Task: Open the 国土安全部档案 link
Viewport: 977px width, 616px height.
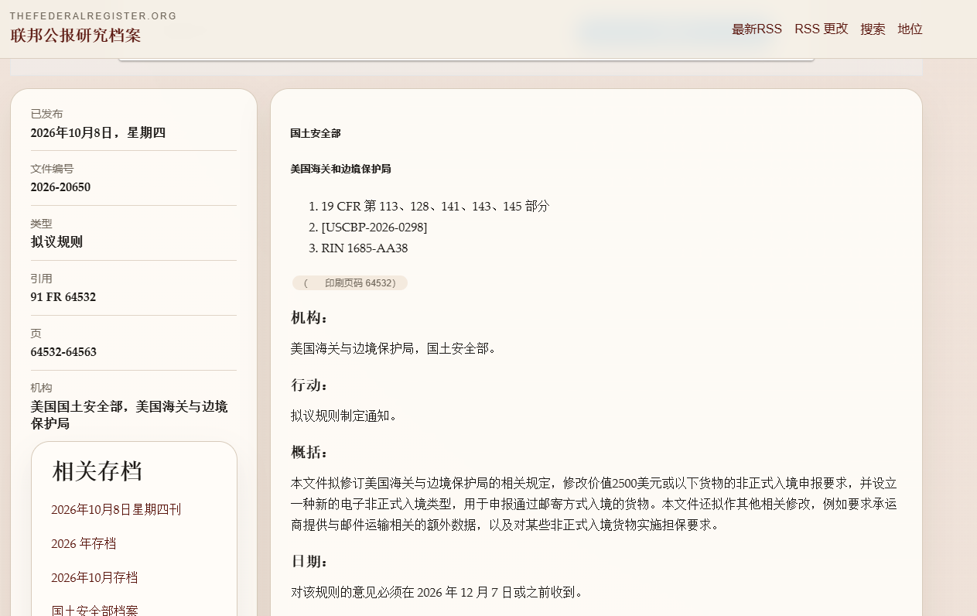Action: point(94,611)
